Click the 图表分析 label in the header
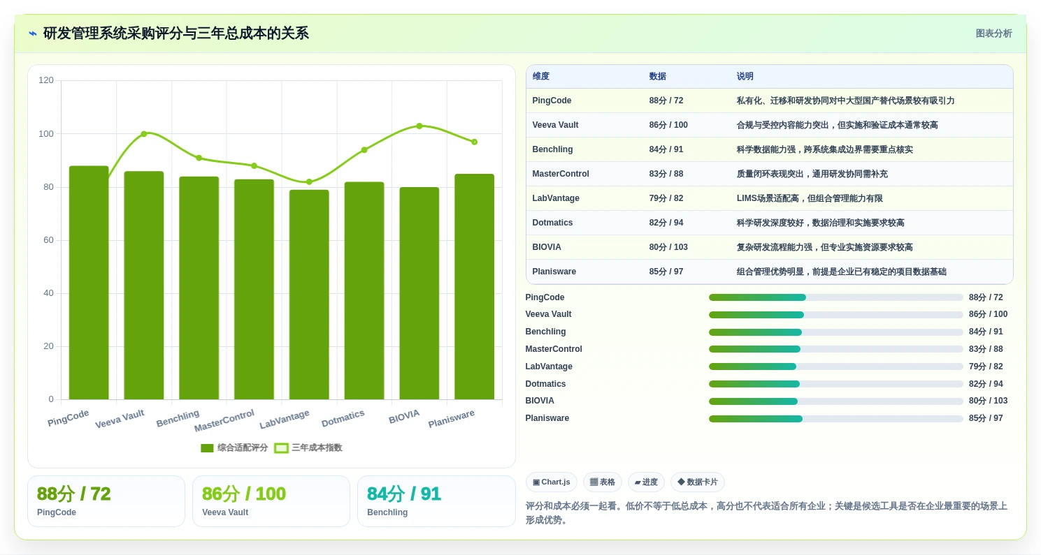The height and width of the screenshot is (555, 1041). [x=993, y=34]
